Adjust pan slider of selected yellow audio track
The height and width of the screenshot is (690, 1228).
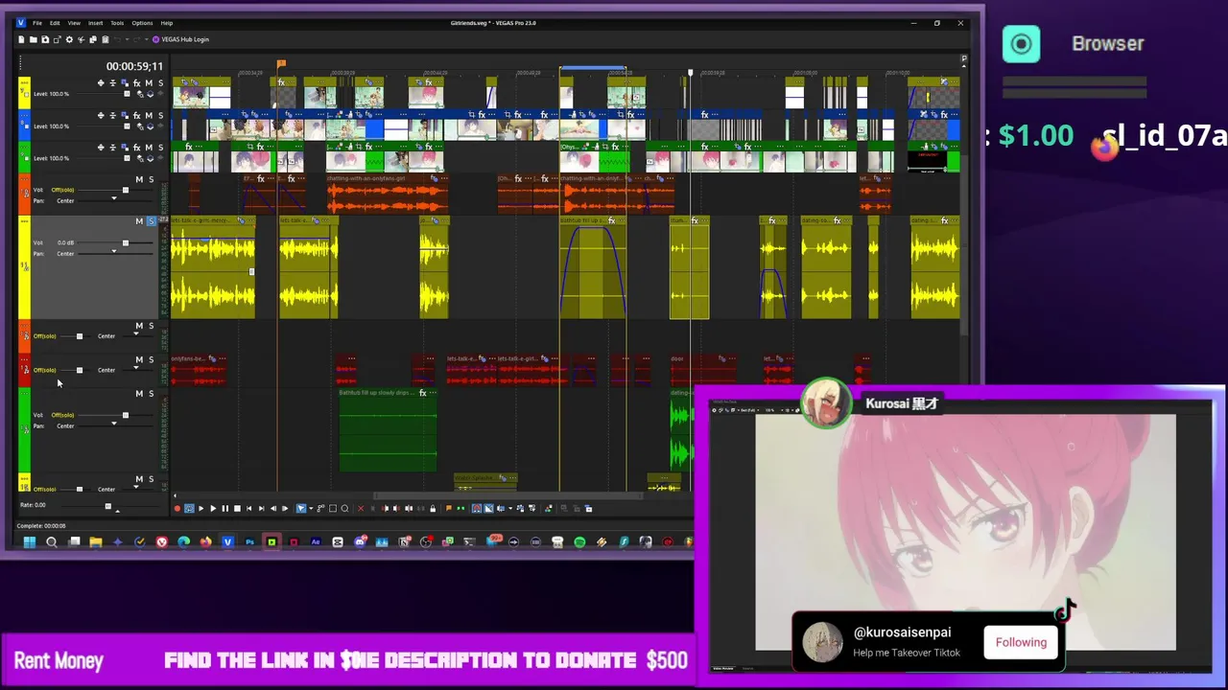point(113,253)
